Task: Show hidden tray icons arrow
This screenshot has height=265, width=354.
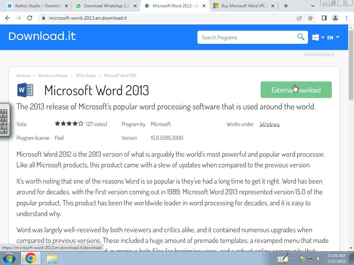Action: [x=294, y=258]
